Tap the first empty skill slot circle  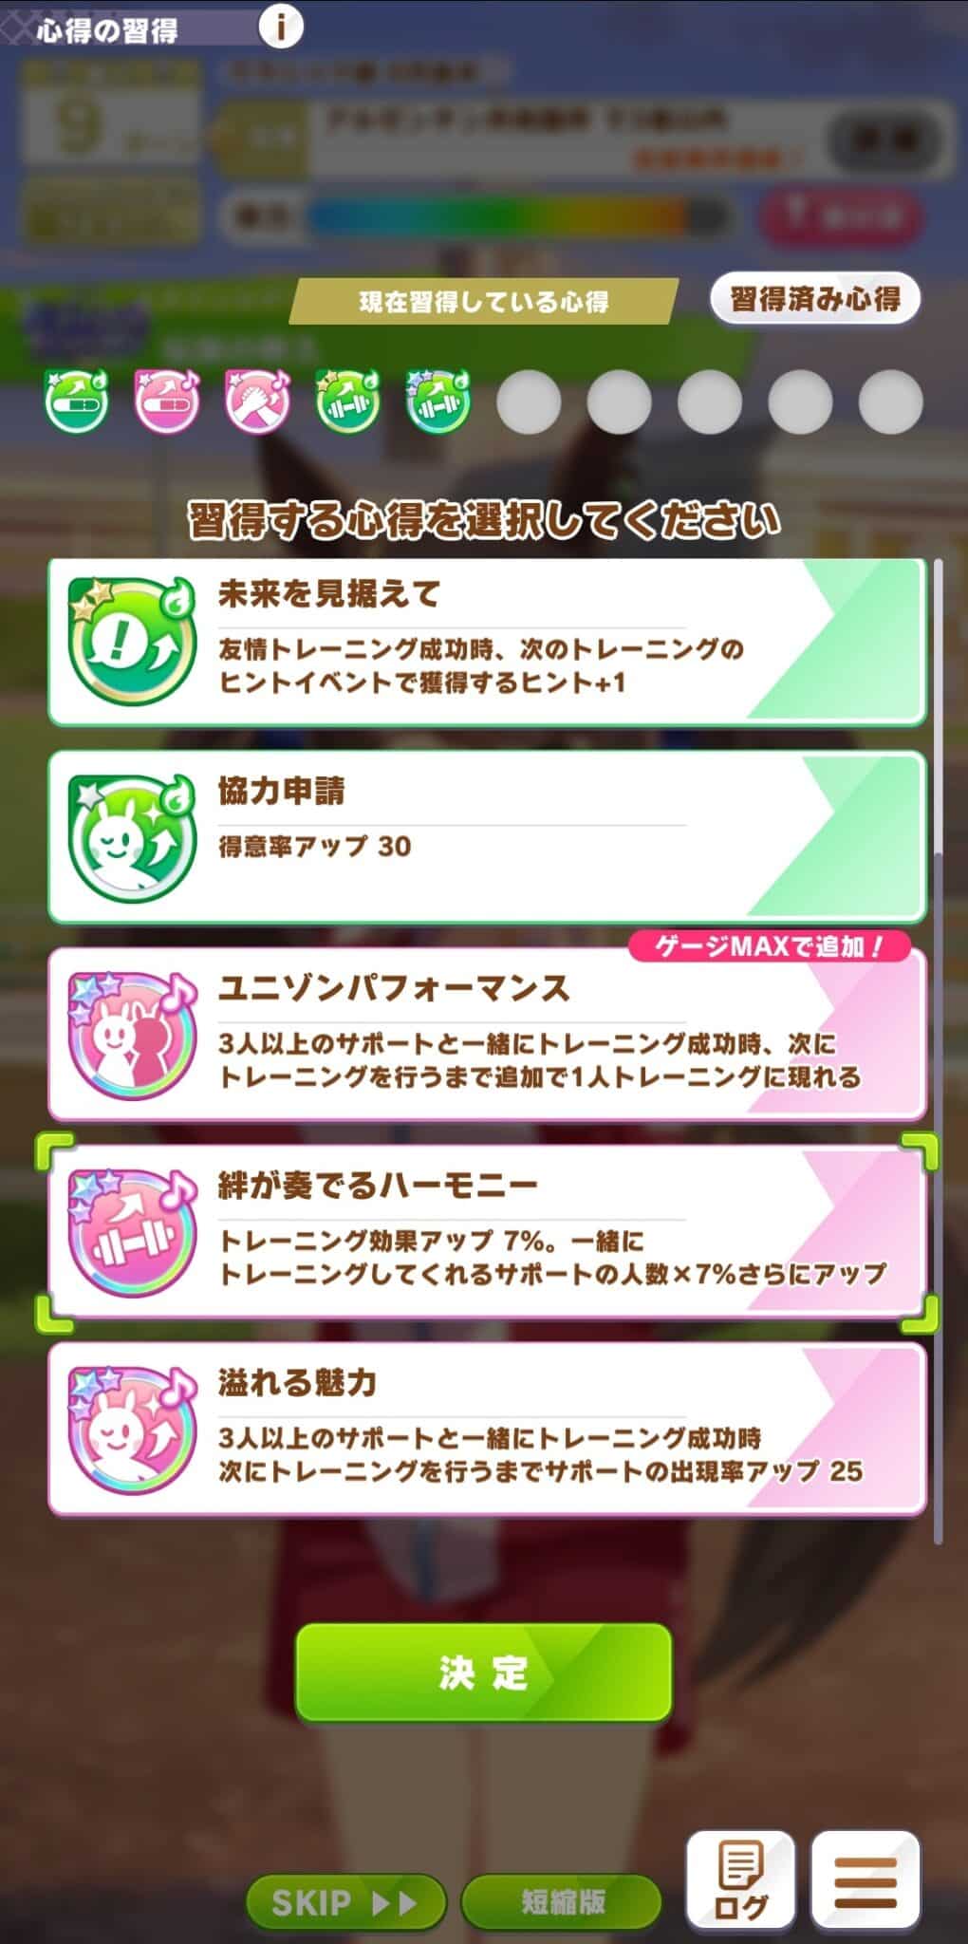point(529,402)
